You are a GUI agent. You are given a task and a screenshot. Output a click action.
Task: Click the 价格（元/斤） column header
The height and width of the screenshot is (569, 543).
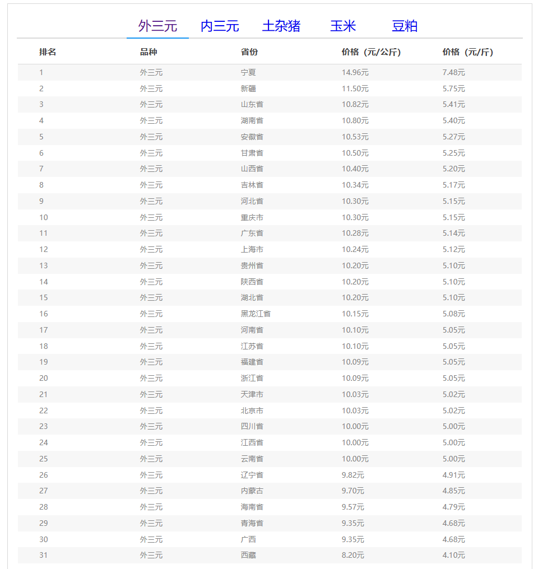(468, 52)
